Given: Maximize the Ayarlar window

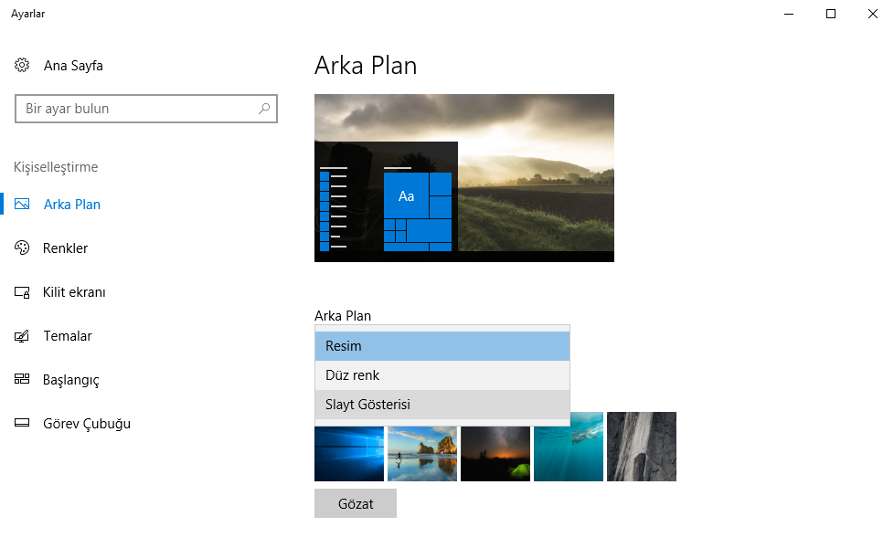Looking at the screenshot, I should tap(831, 14).
